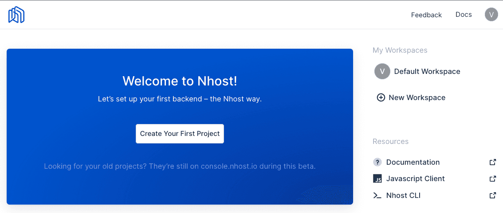This screenshot has height=213, width=503.
Task: Click the terminal prompt icon for Nhost CLI
Action: coord(377,195)
